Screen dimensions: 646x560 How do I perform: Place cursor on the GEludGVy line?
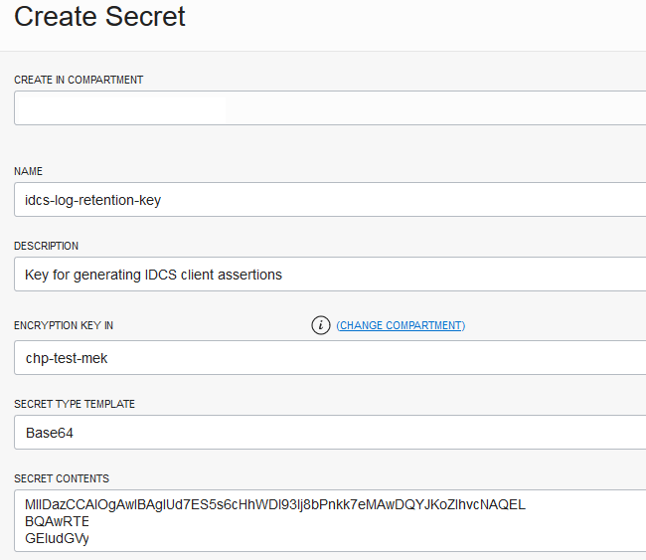(58, 538)
